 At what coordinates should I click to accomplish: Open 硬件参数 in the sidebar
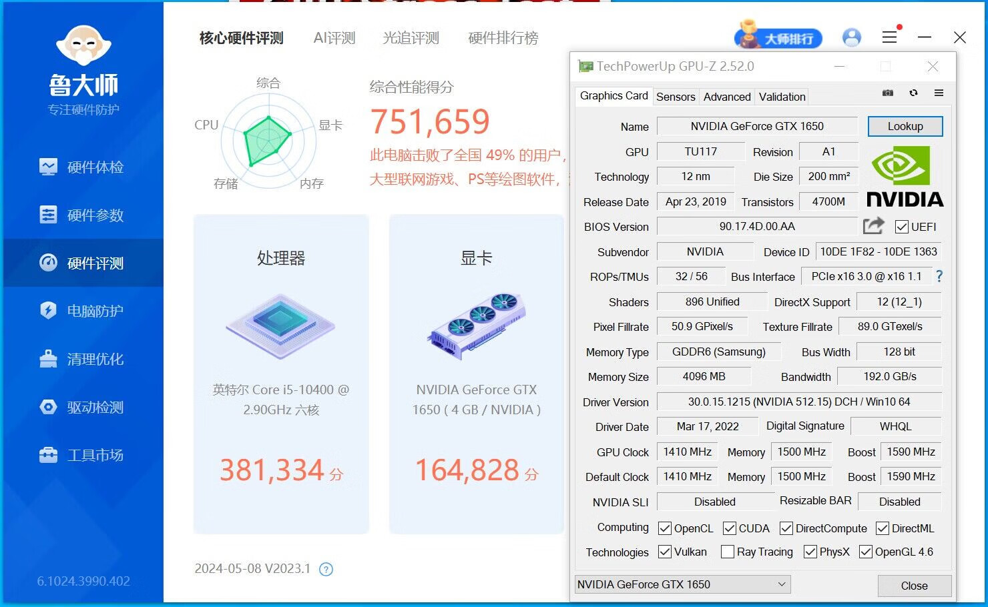click(81, 215)
